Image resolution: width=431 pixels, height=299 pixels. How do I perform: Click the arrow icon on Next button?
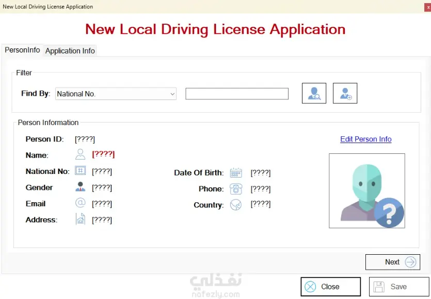tap(410, 262)
